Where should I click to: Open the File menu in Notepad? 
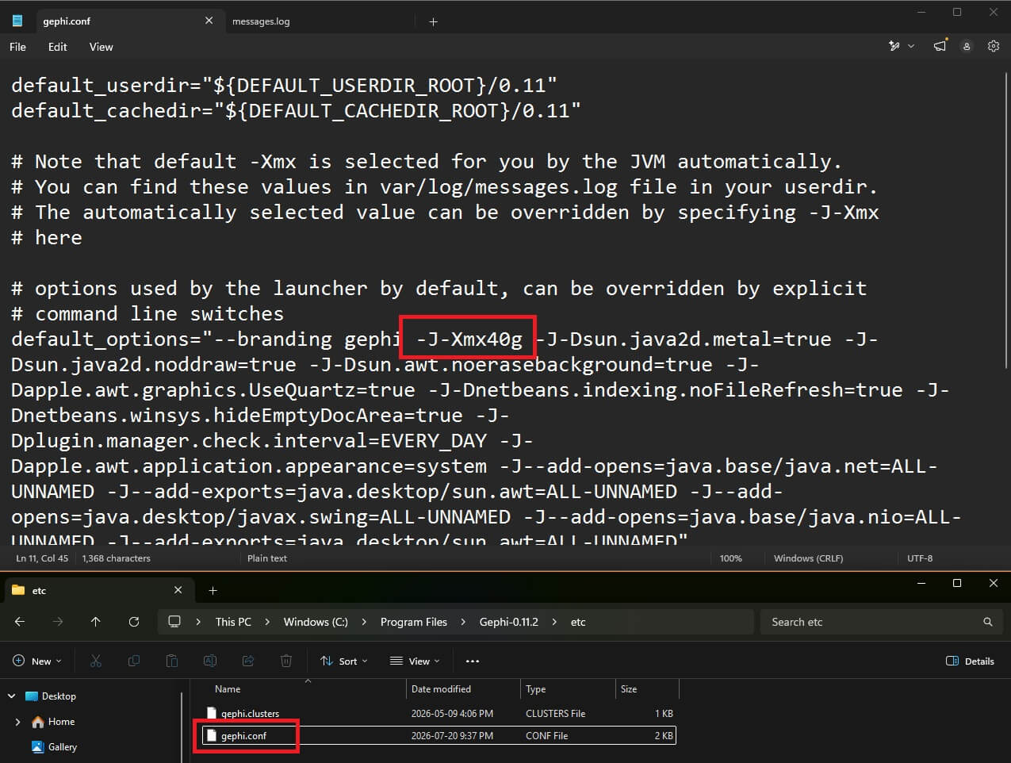pyautogui.click(x=17, y=47)
